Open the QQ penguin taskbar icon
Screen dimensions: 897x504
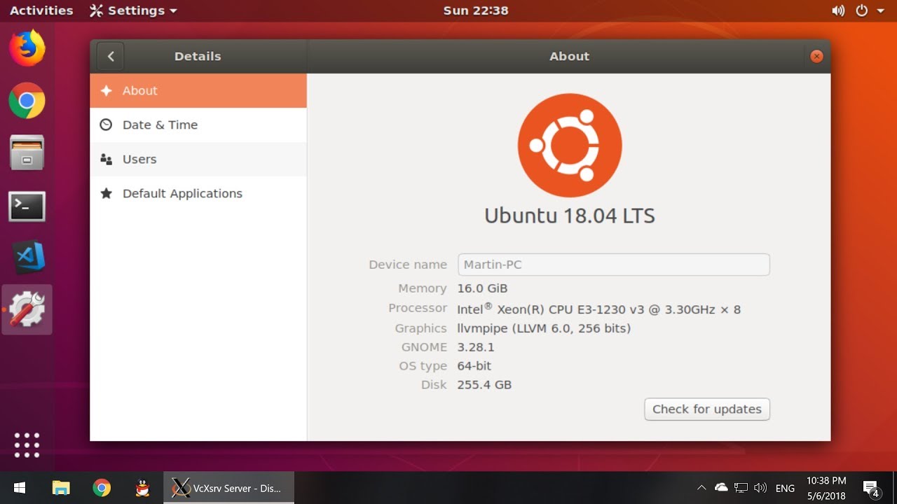[x=143, y=488]
